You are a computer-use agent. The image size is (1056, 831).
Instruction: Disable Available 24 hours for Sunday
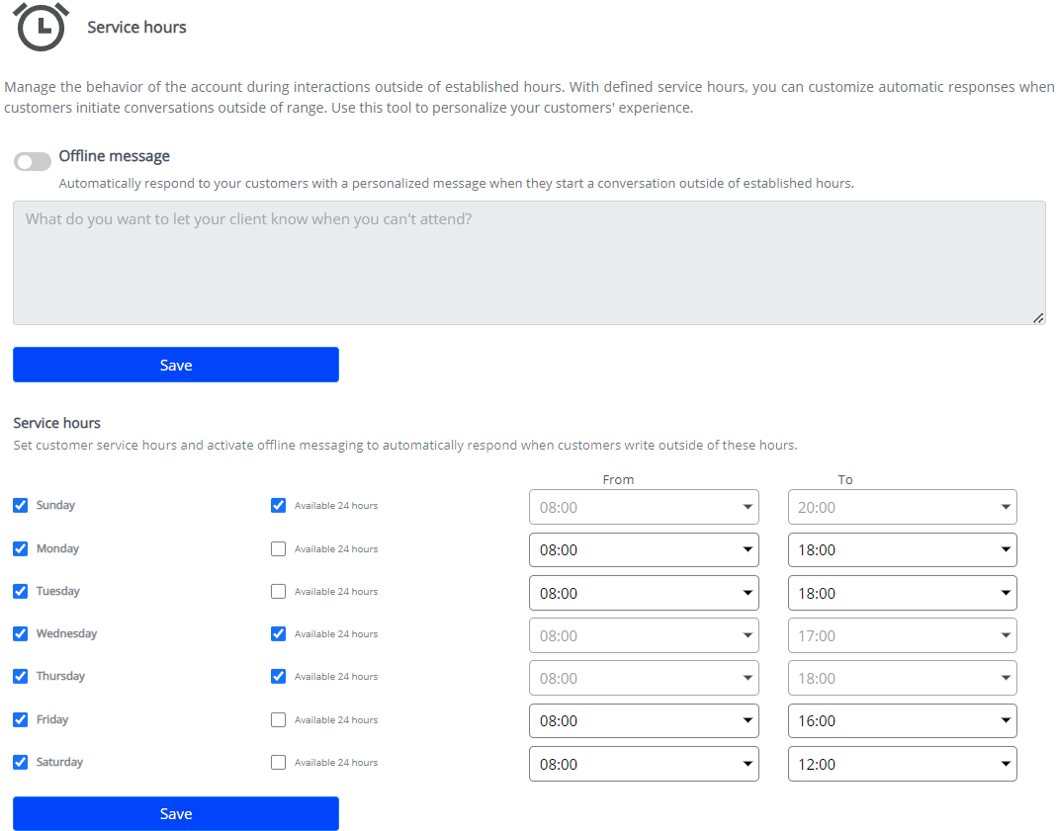278,505
